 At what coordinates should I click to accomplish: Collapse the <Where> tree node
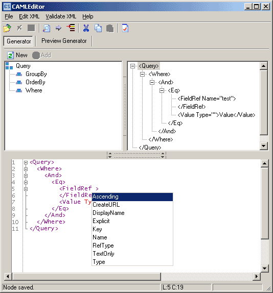(143, 74)
